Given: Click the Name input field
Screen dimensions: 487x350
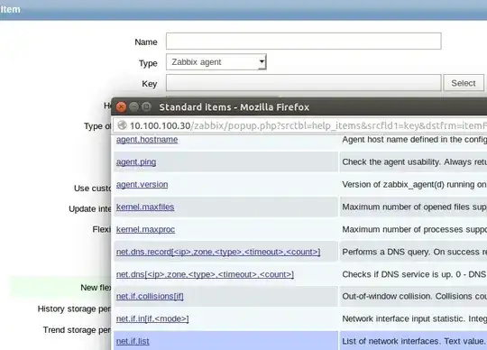Looking at the screenshot, I should (x=303, y=41).
